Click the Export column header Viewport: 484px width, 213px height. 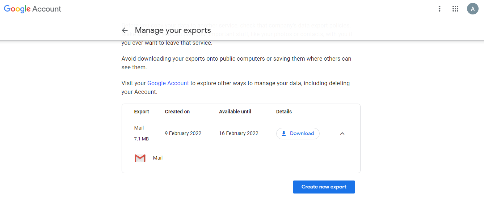[x=142, y=112]
